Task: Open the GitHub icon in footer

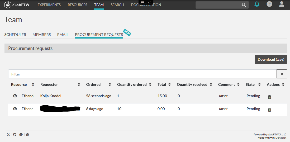Action: (x=15, y=134)
